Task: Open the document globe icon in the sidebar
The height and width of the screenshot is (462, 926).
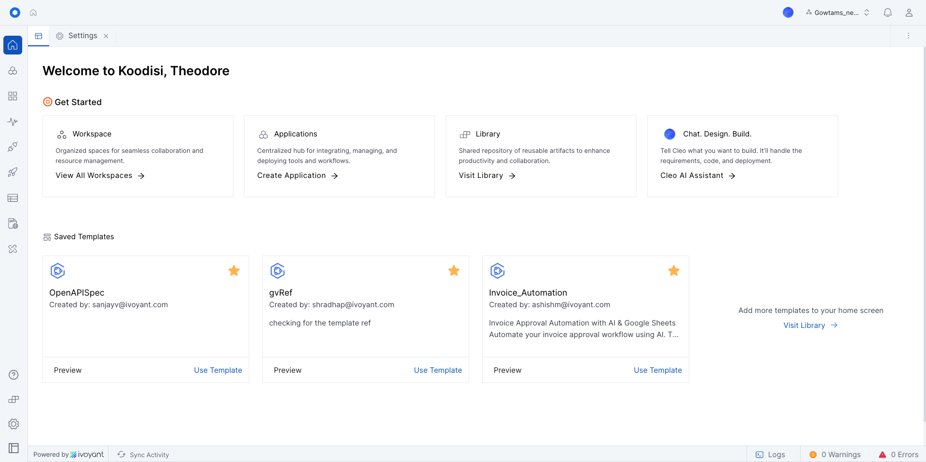Action: click(13, 223)
